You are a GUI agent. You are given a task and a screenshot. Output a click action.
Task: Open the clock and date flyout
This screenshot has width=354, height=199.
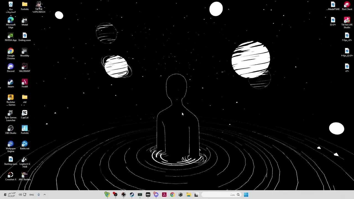[11, 195]
